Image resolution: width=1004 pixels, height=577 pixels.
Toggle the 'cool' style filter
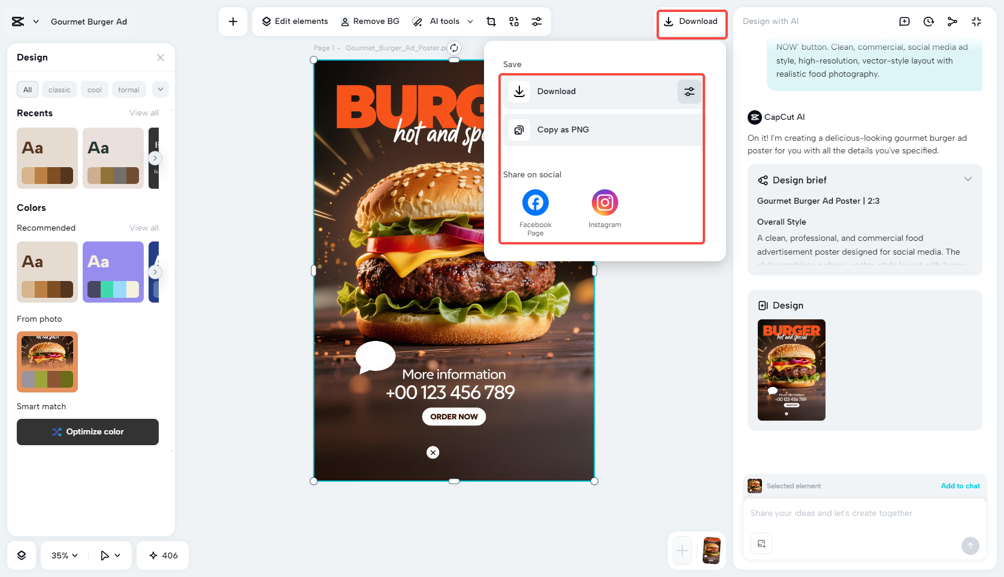pos(94,89)
